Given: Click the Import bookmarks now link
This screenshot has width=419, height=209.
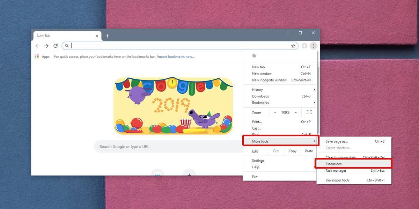Looking at the screenshot, I should point(176,56).
